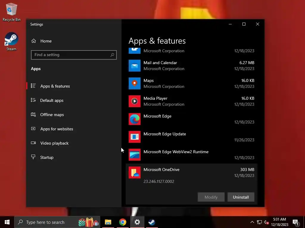
Task: Click the Home icon in Settings
Action: click(x=34, y=41)
